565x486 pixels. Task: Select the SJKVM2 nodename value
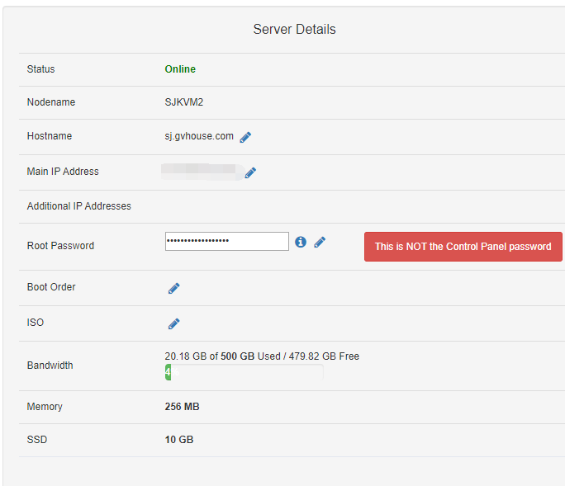[x=183, y=102]
